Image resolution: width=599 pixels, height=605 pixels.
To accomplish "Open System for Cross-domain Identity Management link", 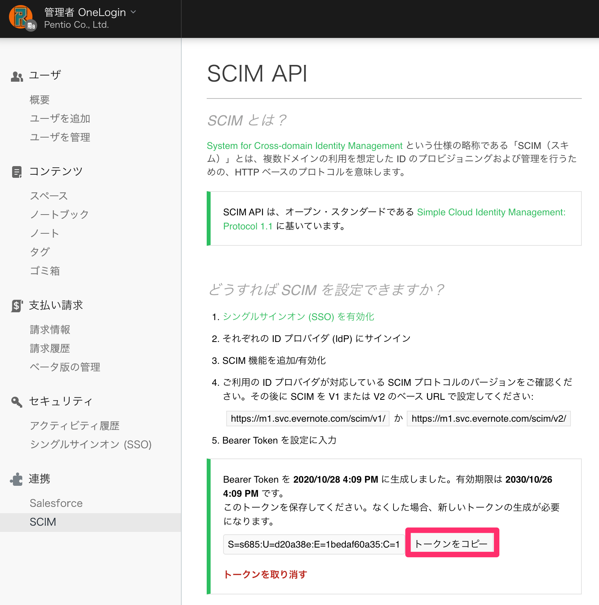I will point(304,146).
